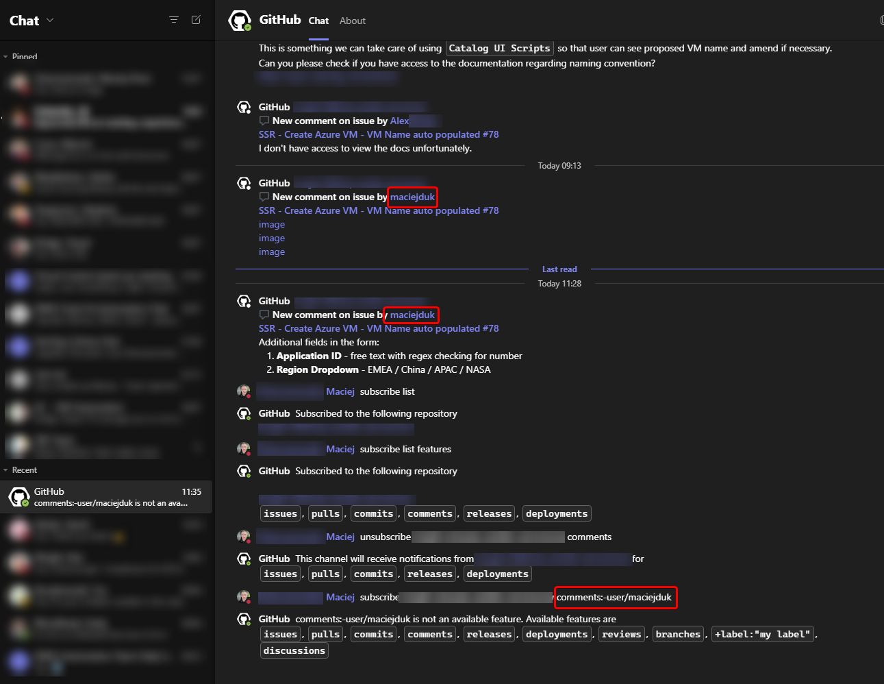
Task: Click the 'branches' feature tag
Action: tap(678, 635)
